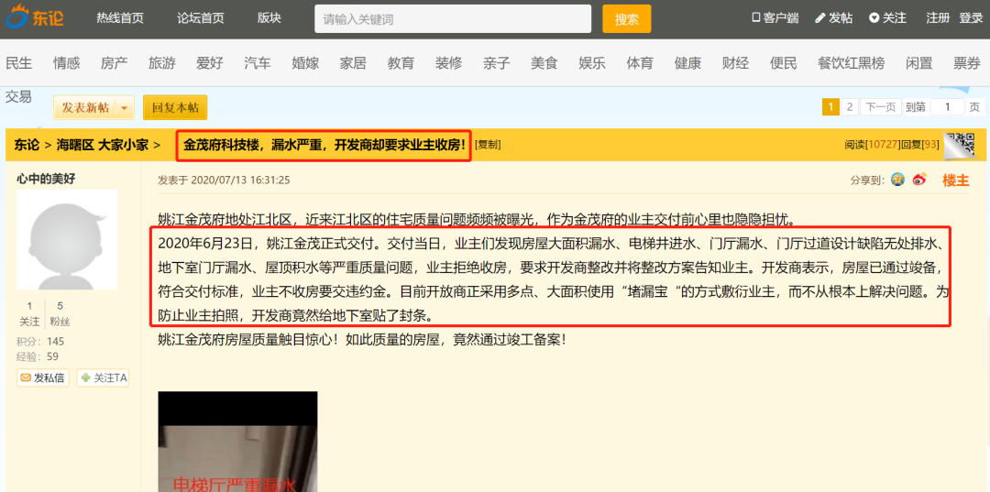Click the 1 关注 following count
The image size is (990, 492).
pyautogui.click(x=29, y=313)
